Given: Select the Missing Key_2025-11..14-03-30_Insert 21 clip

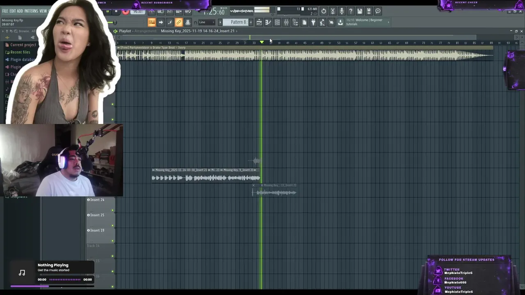Looking at the screenshot, I should coord(180,175).
